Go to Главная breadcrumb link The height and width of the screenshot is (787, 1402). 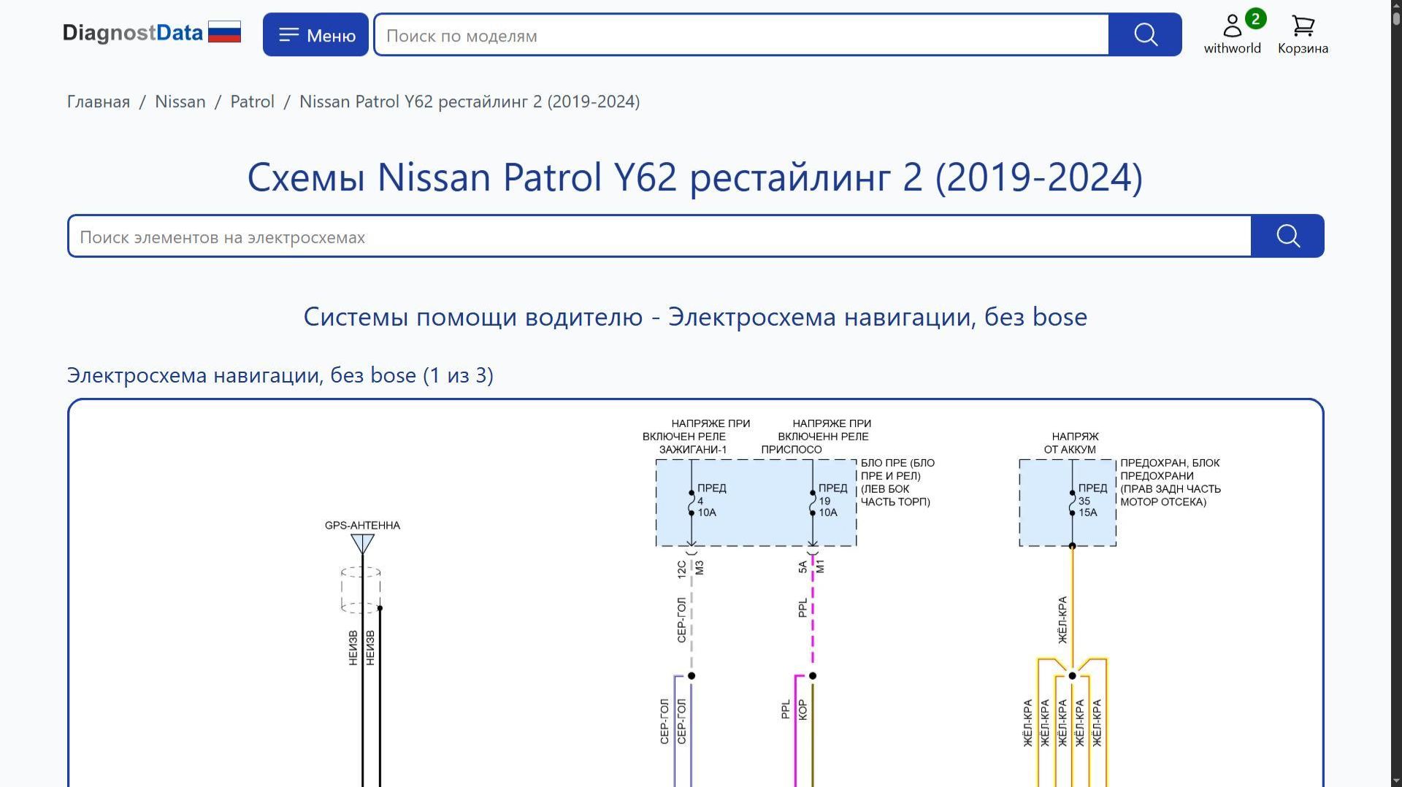(x=99, y=101)
